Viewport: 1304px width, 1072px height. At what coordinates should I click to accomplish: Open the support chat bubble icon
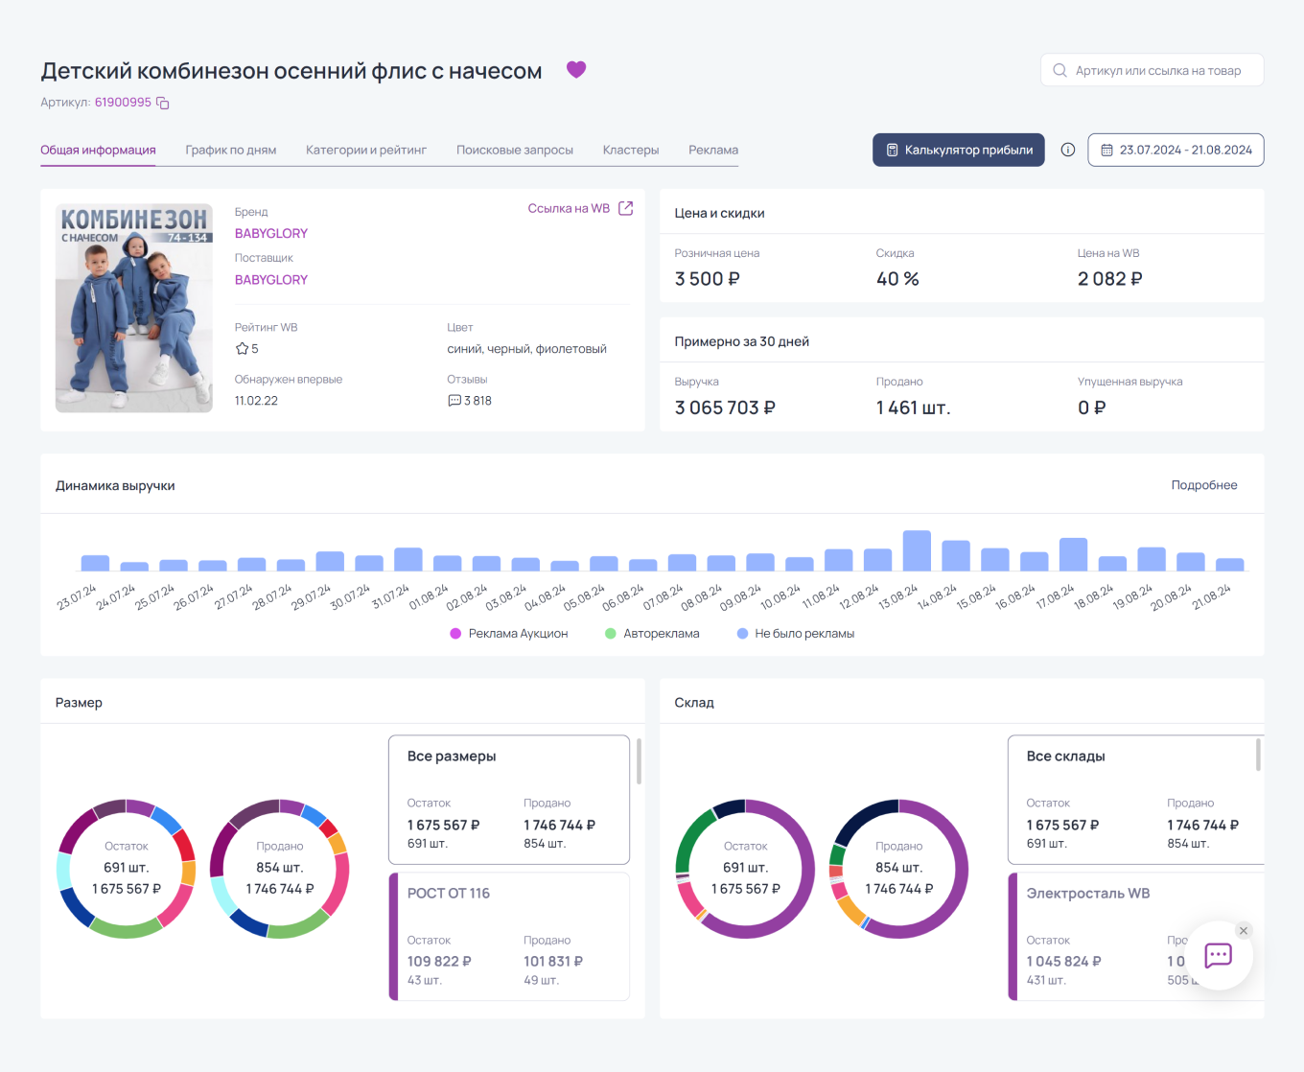(1218, 955)
